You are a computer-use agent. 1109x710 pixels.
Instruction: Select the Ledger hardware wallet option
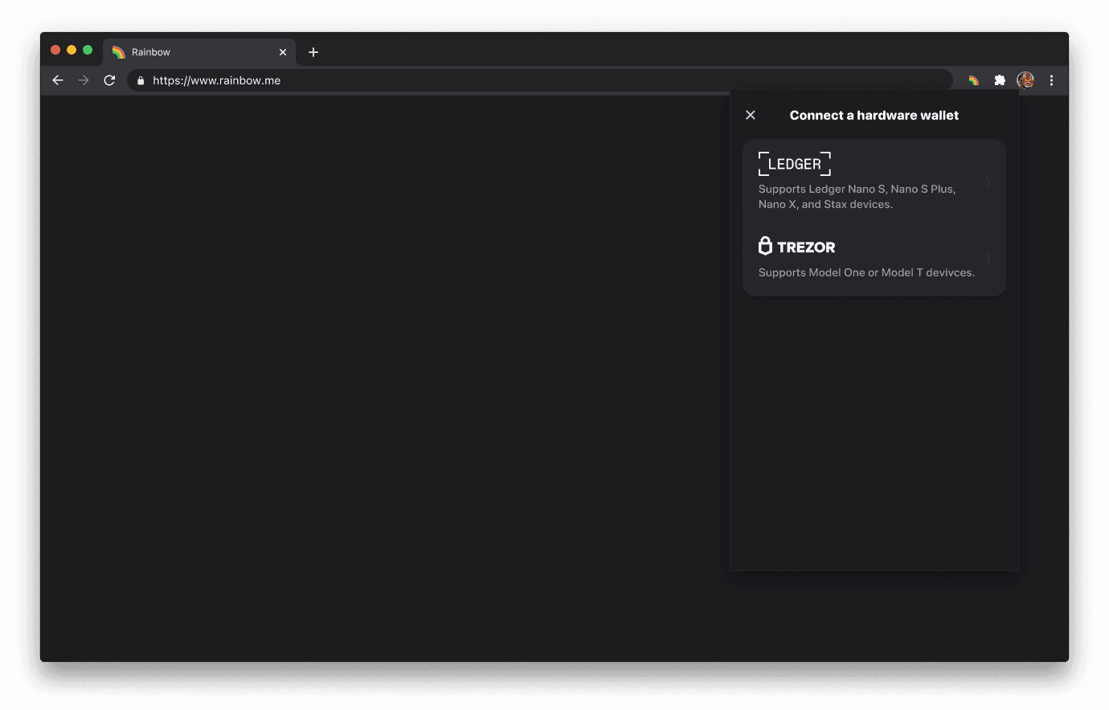coord(874,182)
